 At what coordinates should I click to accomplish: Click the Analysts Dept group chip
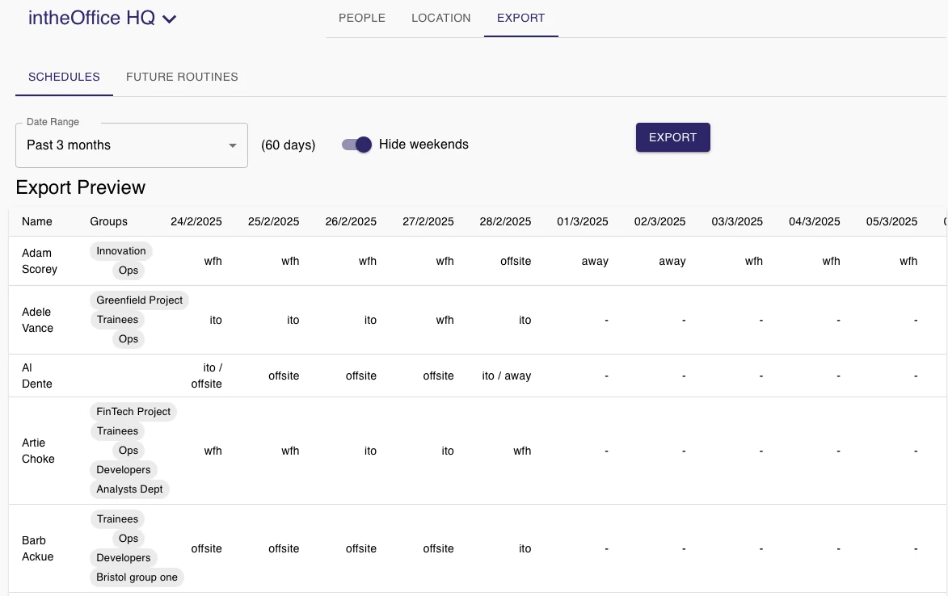click(129, 489)
